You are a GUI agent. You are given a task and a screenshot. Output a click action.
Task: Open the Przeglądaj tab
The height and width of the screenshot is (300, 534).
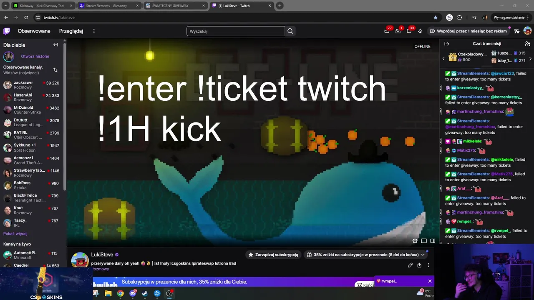(x=71, y=31)
